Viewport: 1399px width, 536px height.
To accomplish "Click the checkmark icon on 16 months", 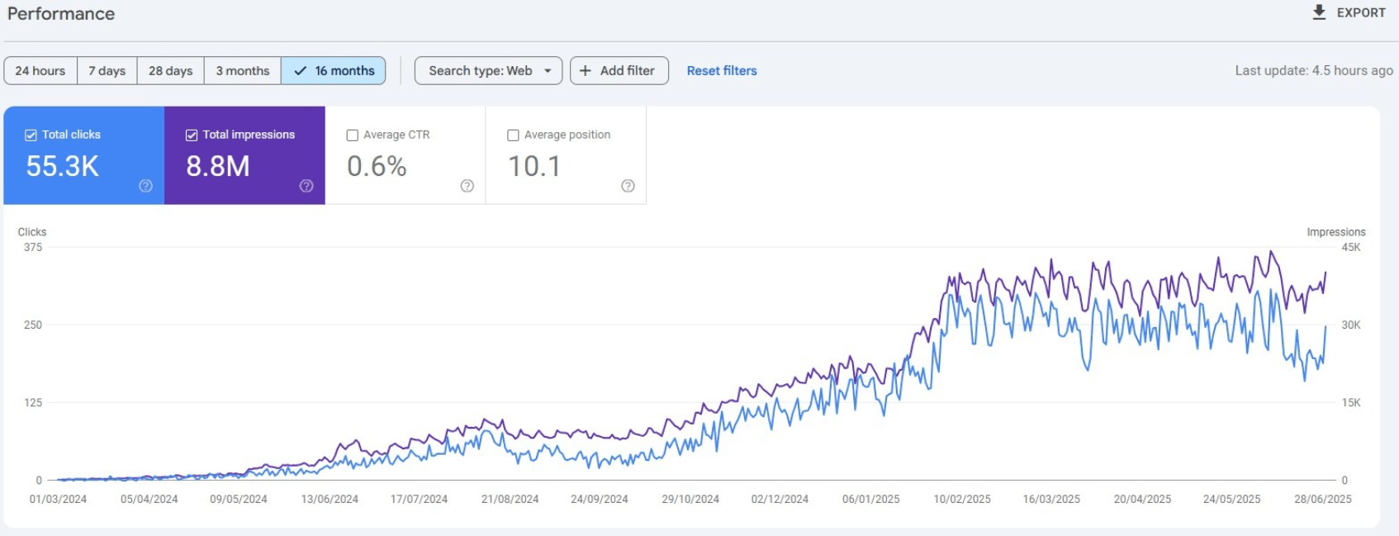I will click(300, 71).
